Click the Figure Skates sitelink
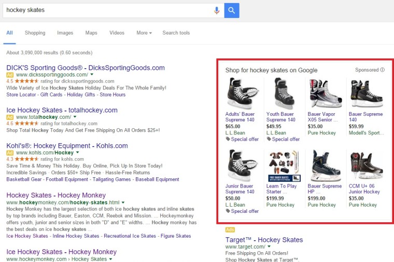 176,236
